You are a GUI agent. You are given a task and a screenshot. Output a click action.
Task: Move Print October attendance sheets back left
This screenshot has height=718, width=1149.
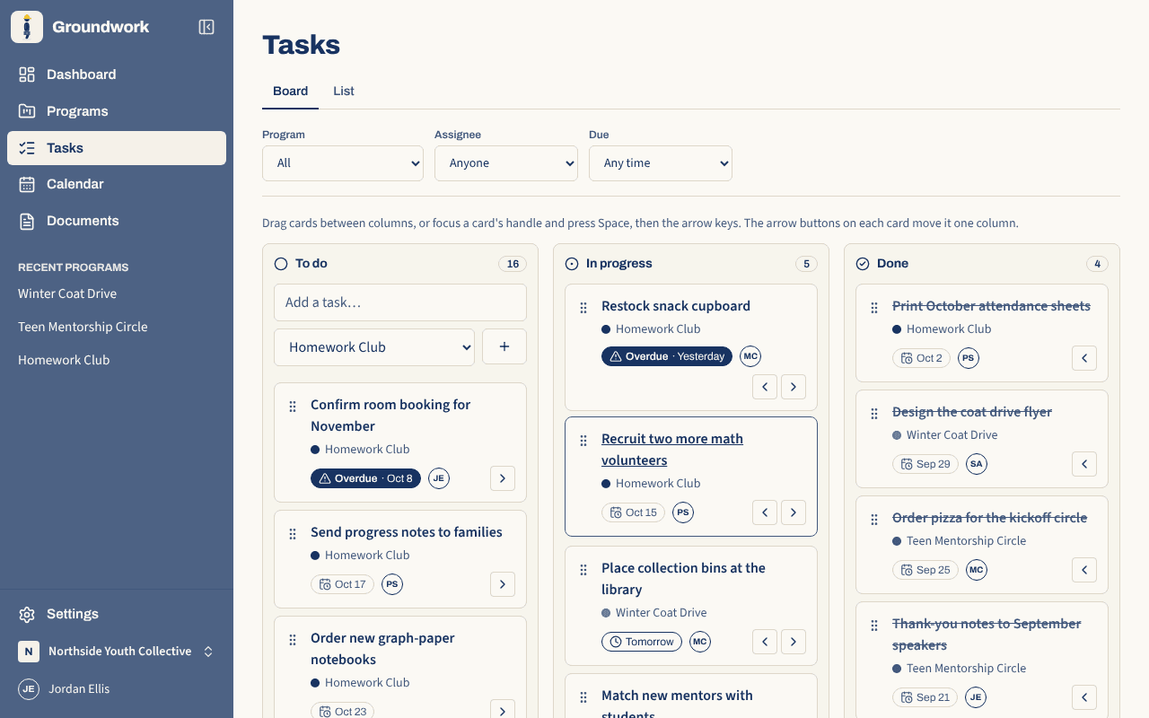tap(1084, 358)
